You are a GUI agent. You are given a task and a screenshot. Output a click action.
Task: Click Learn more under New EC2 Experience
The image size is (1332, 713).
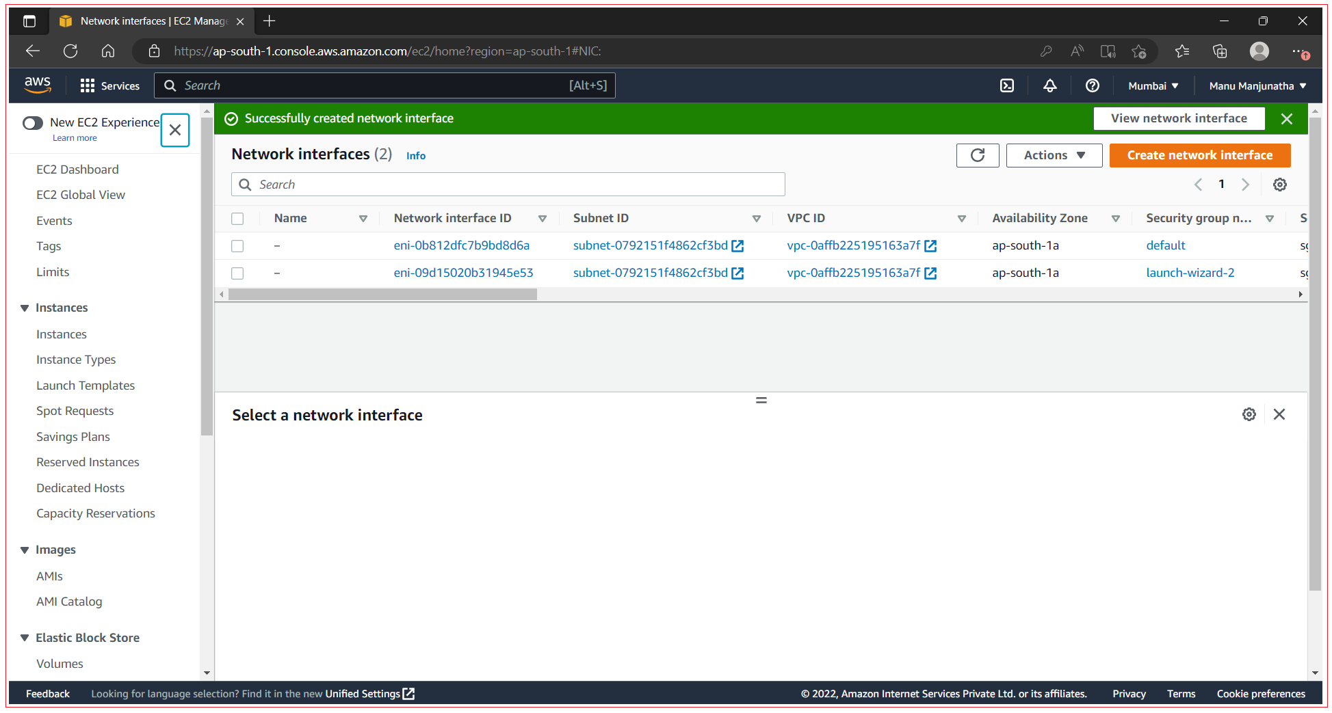click(x=75, y=138)
